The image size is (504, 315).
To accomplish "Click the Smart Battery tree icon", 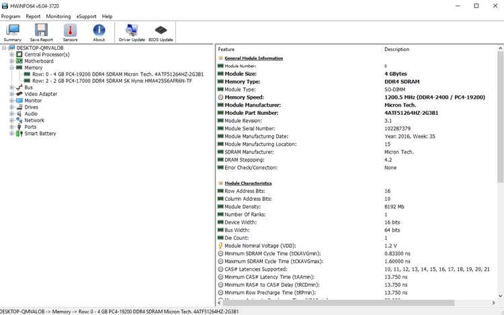I will pyautogui.click(x=19, y=133).
